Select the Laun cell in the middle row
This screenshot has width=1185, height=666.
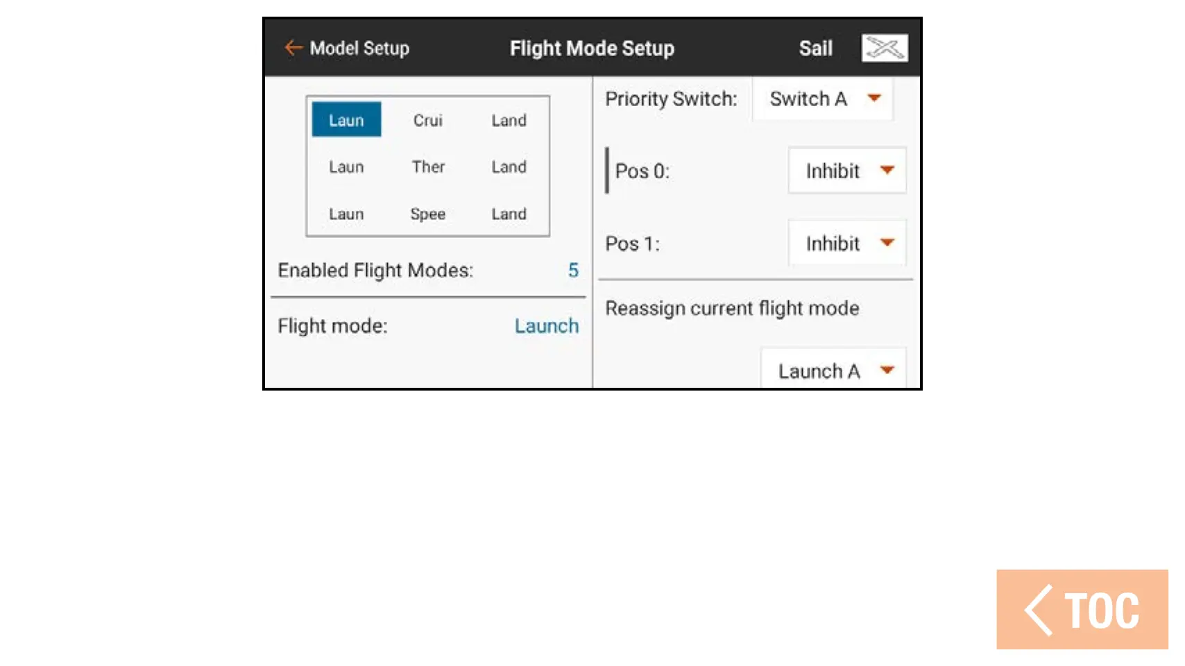346,167
